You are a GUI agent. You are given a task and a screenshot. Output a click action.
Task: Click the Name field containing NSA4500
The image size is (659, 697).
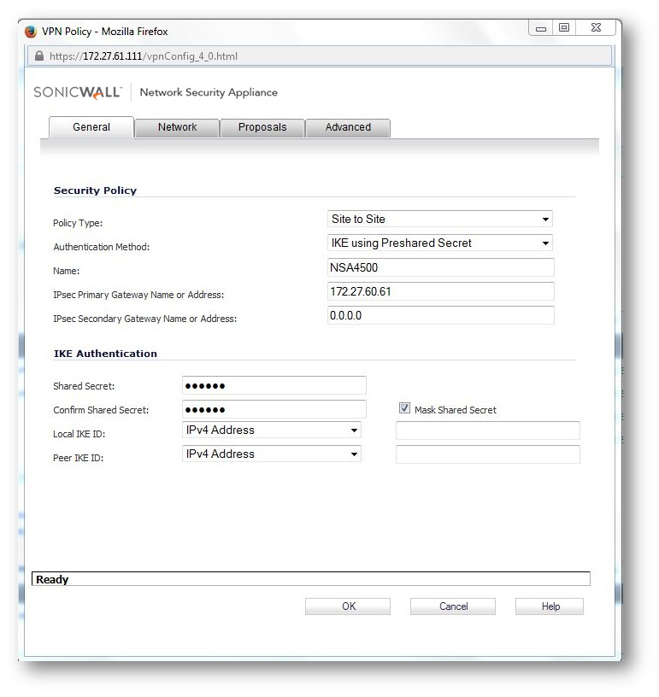(x=440, y=267)
